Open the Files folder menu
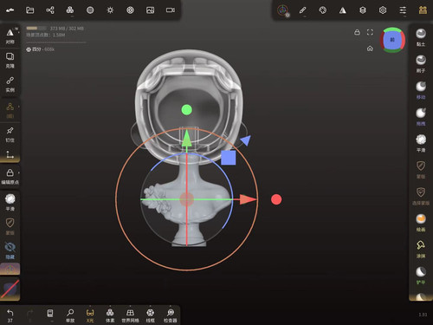This screenshot has width=433, height=325. (30, 10)
